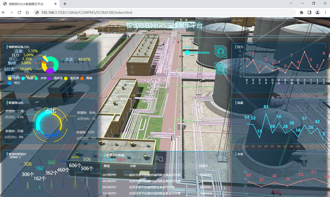Click the upper cyan home view icon
The width and height of the screenshot is (330, 197).
point(221,51)
